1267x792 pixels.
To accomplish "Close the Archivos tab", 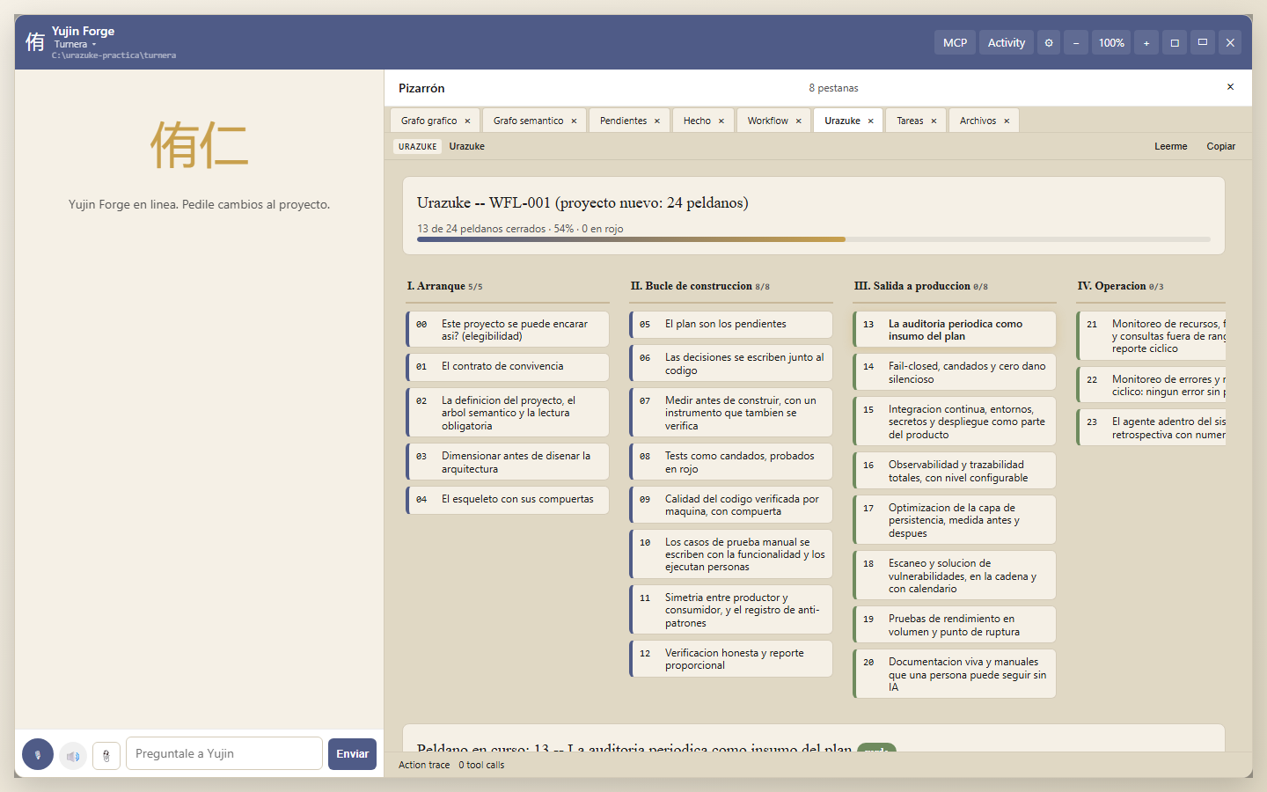I will [x=1007, y=121].
